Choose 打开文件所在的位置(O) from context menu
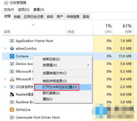Screen dimensions: 137x121 [60, 87]
